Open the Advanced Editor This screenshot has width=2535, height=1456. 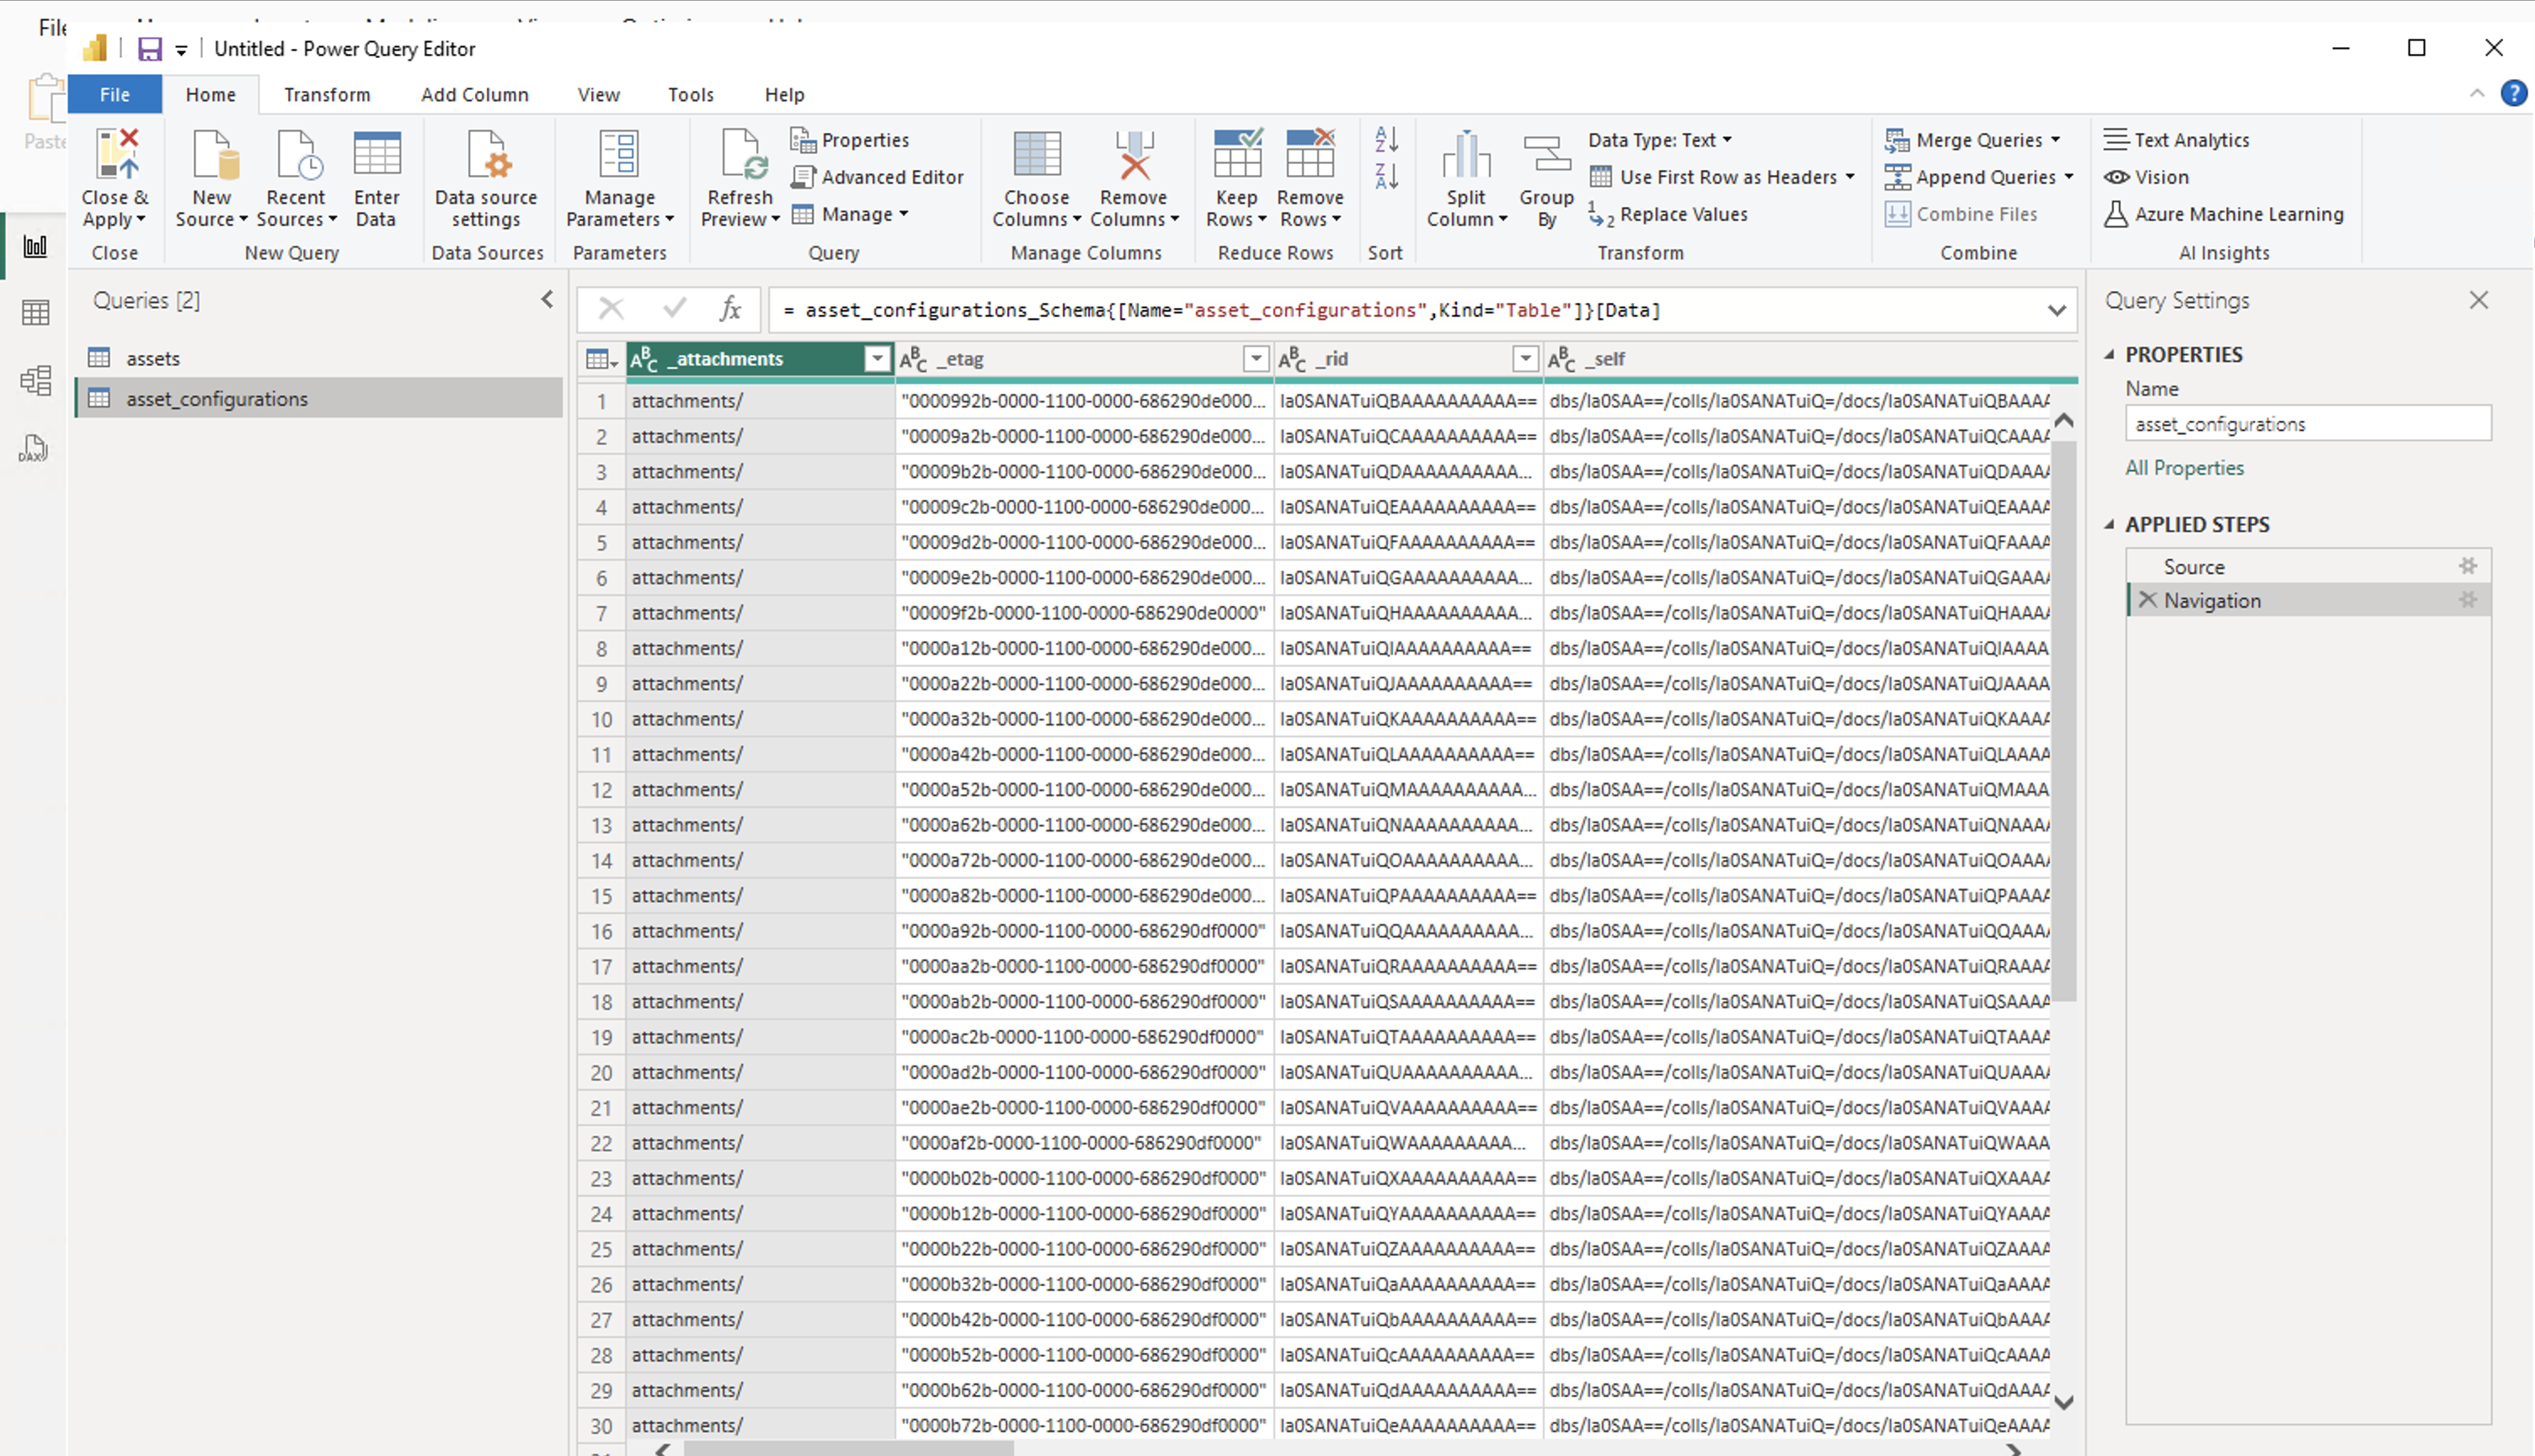(x=878, y=177)
